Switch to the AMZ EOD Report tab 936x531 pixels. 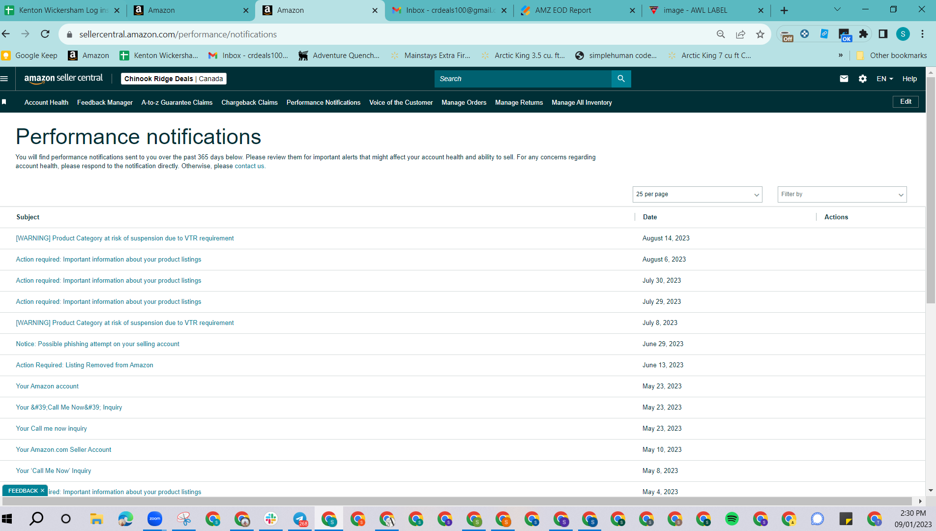[578, 10]
